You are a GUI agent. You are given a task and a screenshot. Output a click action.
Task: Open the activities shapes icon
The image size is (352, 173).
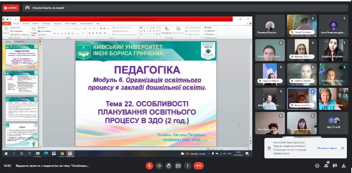tap(344, 166)
